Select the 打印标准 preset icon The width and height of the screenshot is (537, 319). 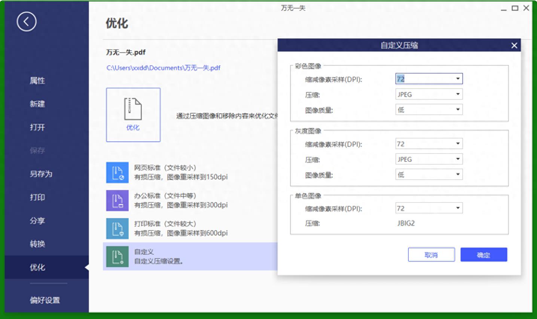pyautogui.click(x=118, y=229)
